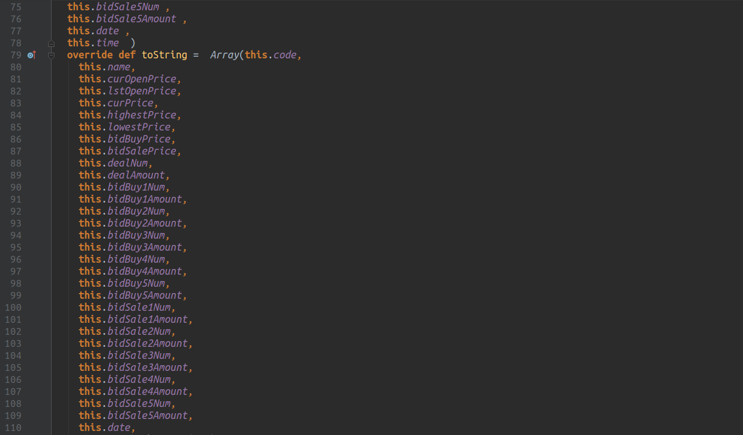The image size is (743, 435).
Task: Click the fold end marker at line 78
Action: (x=51, y=43)
